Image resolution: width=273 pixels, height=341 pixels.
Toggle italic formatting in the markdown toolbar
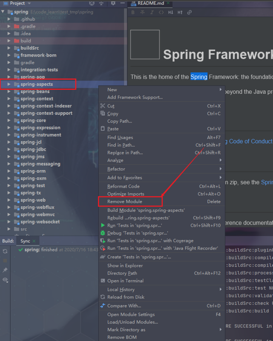click(152, 12)
